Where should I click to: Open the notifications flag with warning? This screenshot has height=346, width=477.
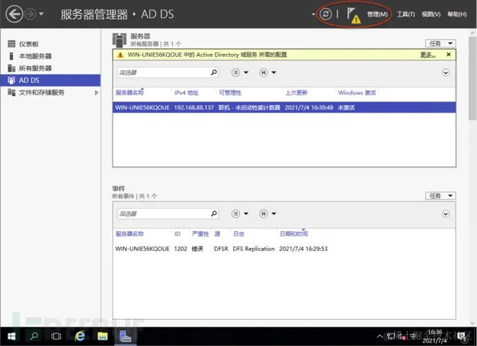[353, 15]
